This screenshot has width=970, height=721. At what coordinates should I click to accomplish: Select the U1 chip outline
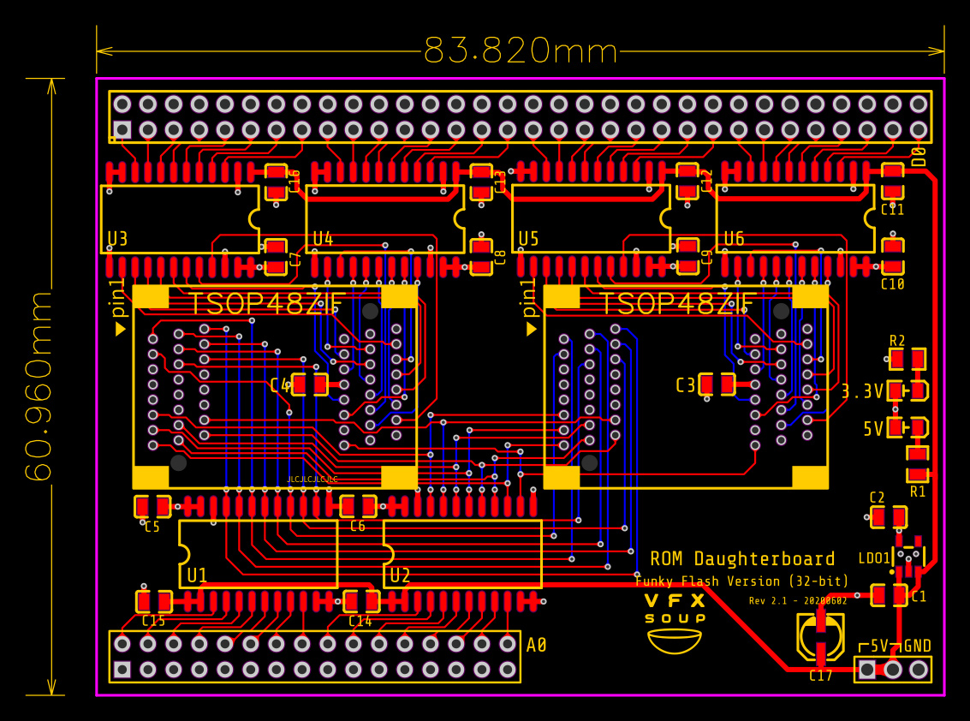click(258, 553)
